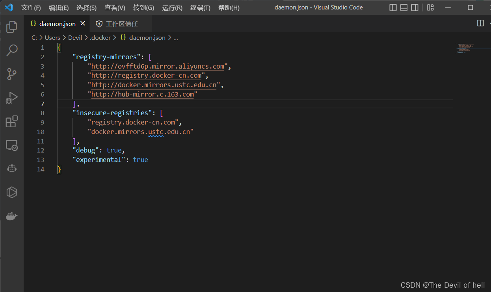Click line number 14 in the gutter

coord(41,169)
